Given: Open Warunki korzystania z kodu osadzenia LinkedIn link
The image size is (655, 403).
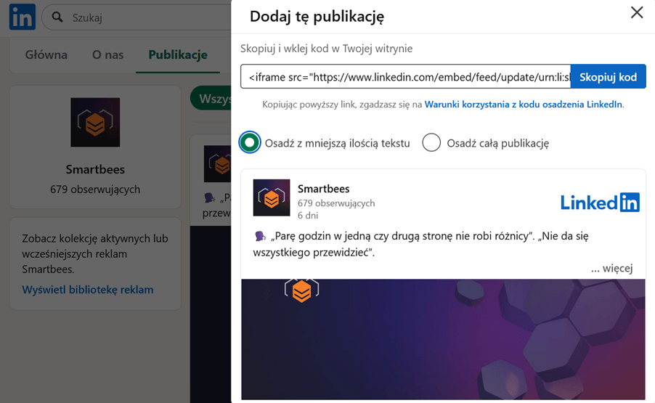Looking at the screenshot, I should (x=524, y=105).
